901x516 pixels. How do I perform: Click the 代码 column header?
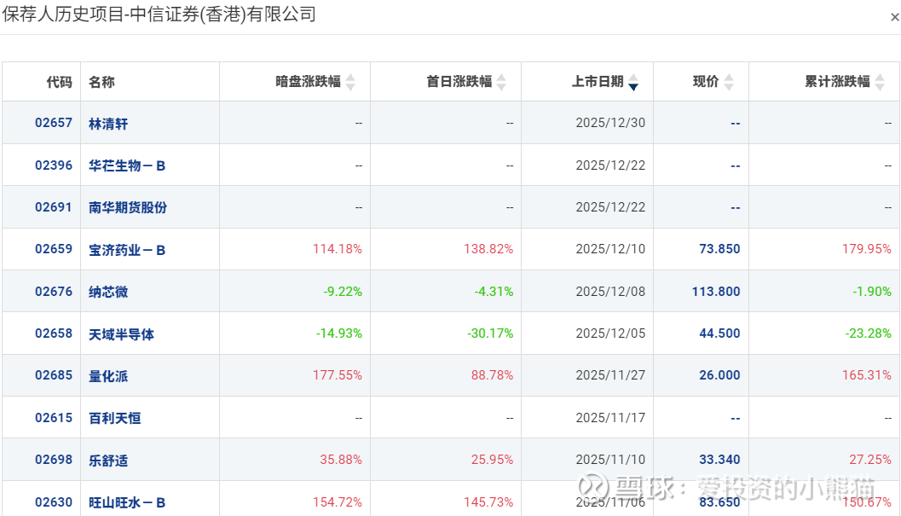(59, 82)
